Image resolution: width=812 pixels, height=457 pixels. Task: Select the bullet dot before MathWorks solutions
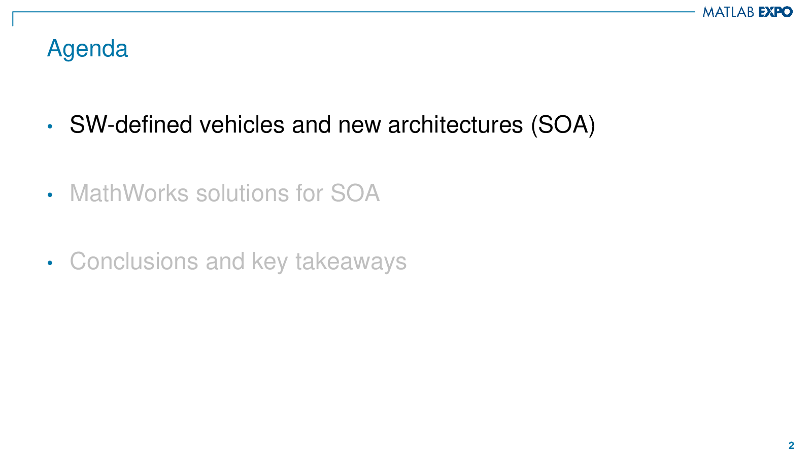(50, 195)
